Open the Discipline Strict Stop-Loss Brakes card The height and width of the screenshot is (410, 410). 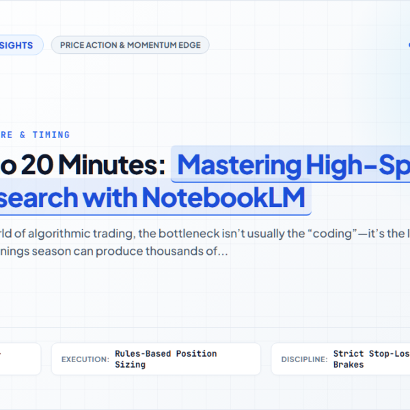click(x=340, y=359)
